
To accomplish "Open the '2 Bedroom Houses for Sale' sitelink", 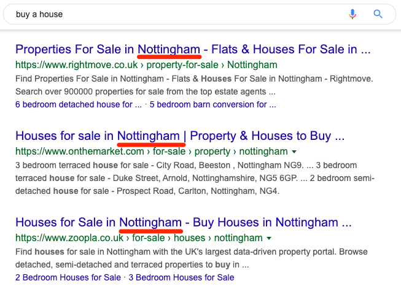I will point(68,277).
